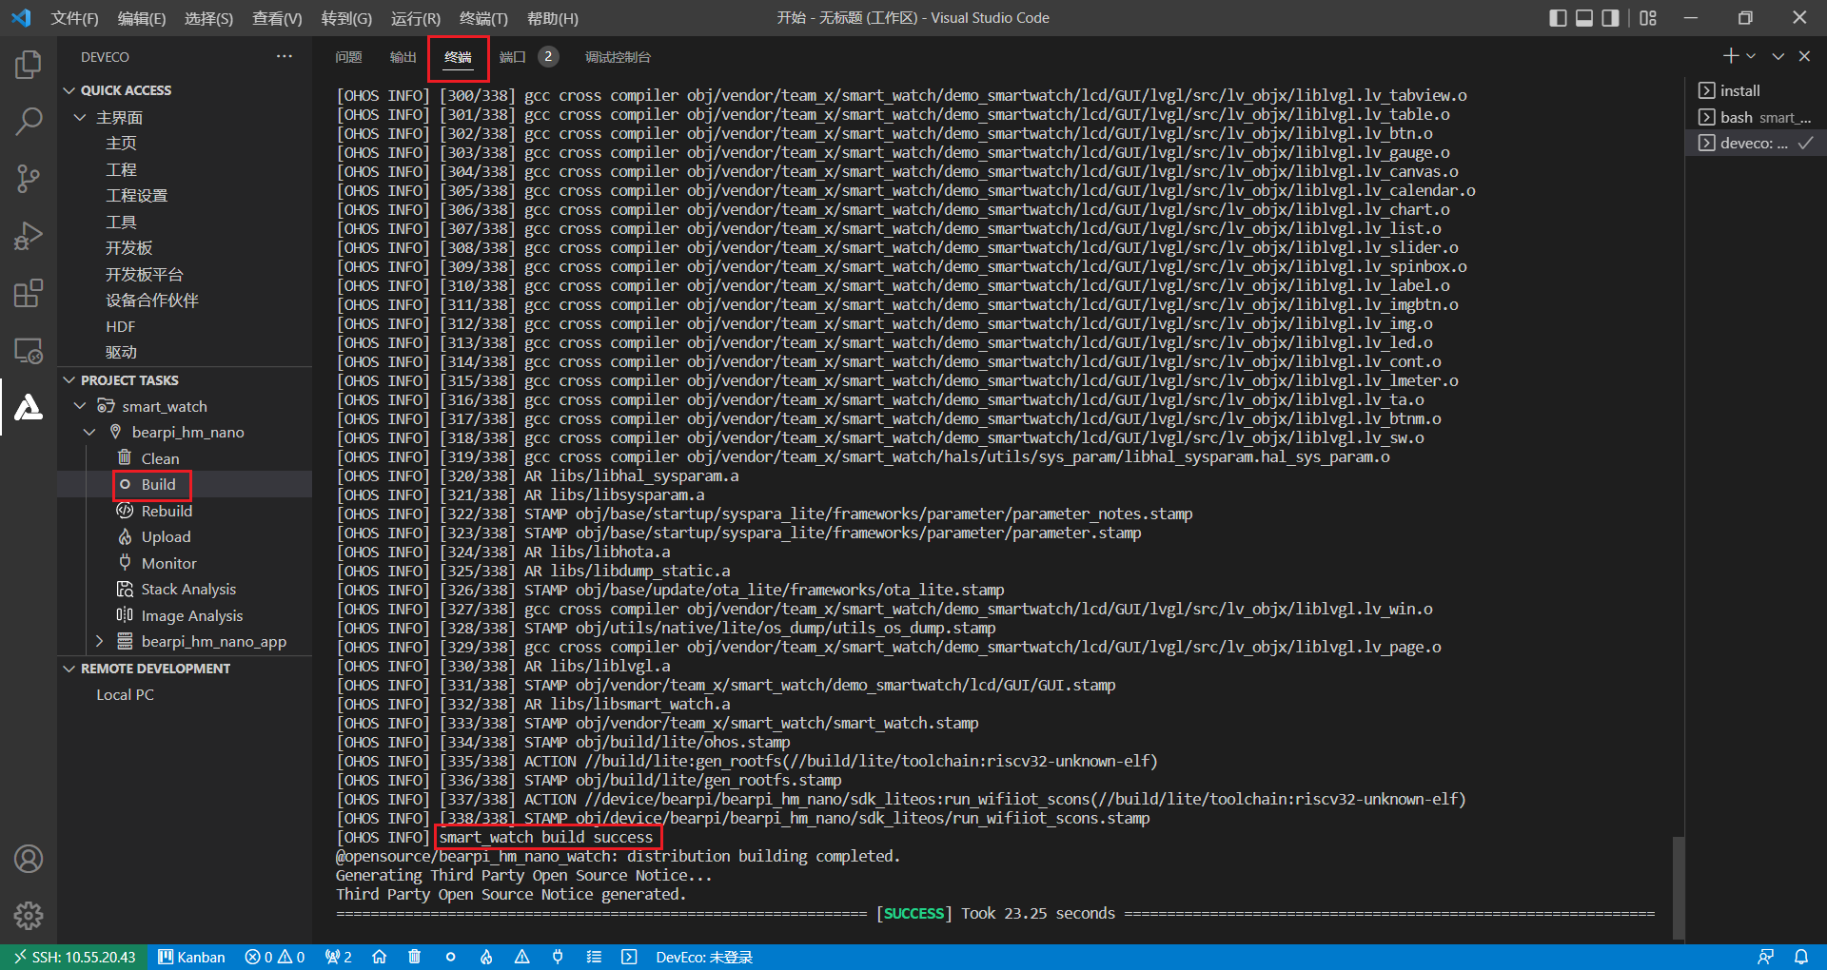Screen dimensions: 1827x970
Task: Collapse the QUICK ACCESS section
Action: point(69,90)
